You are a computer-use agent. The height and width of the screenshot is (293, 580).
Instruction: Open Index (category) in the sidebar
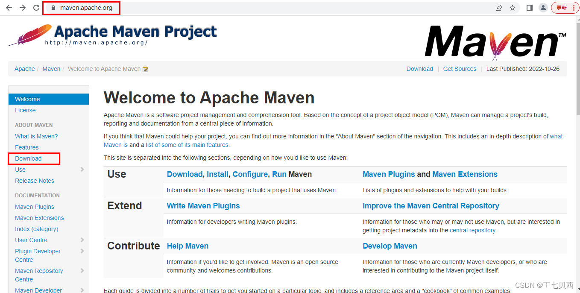coord(37,229)
